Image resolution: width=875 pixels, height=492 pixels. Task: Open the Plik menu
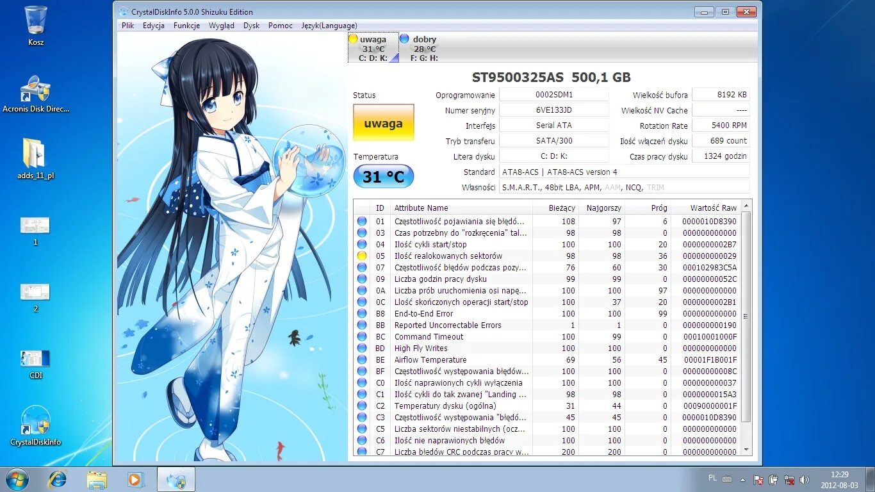coord(127,26)
